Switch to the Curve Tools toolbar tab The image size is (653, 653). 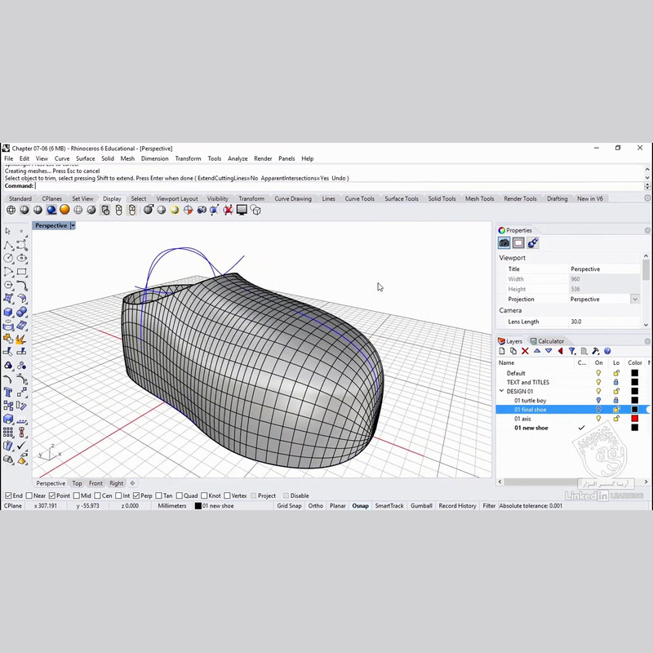pos(359,198)
